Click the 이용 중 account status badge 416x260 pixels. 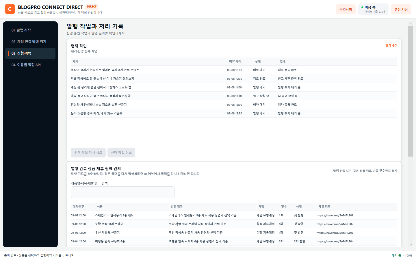tap(373, 9)
